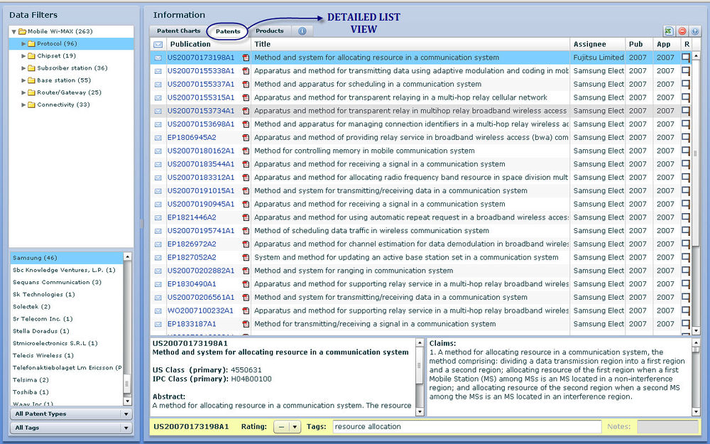Click the envelope icon in the table header
This screenshot has height=444, width=710.
(x=158, y=43)
